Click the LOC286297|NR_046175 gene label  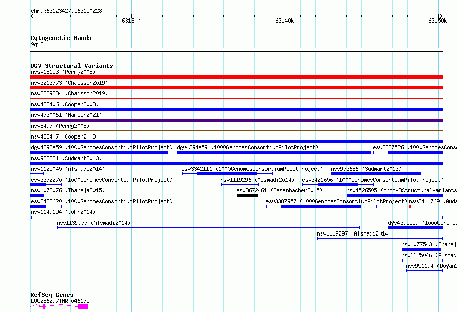pos(60,301)
